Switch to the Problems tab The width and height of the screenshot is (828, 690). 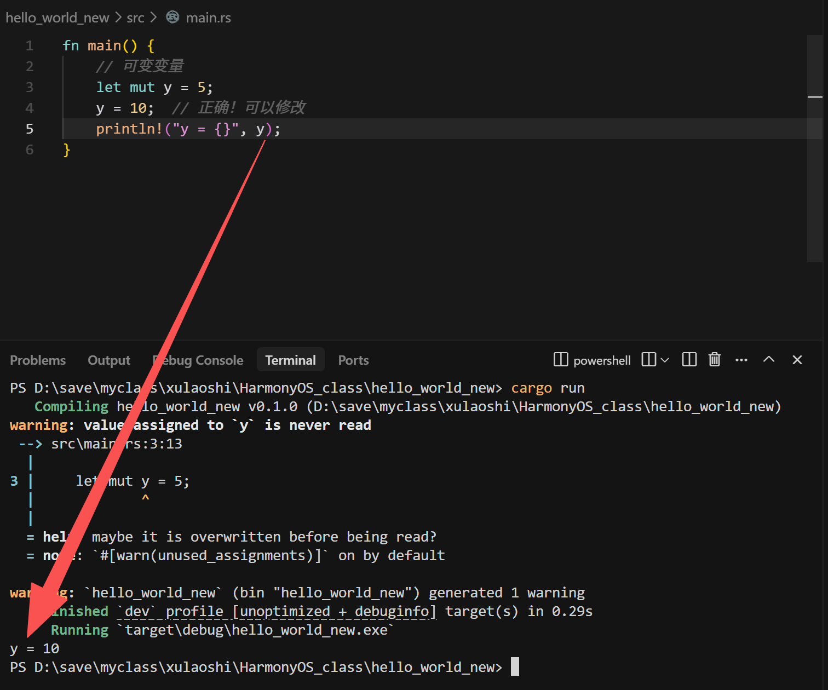tap(38, 360)
